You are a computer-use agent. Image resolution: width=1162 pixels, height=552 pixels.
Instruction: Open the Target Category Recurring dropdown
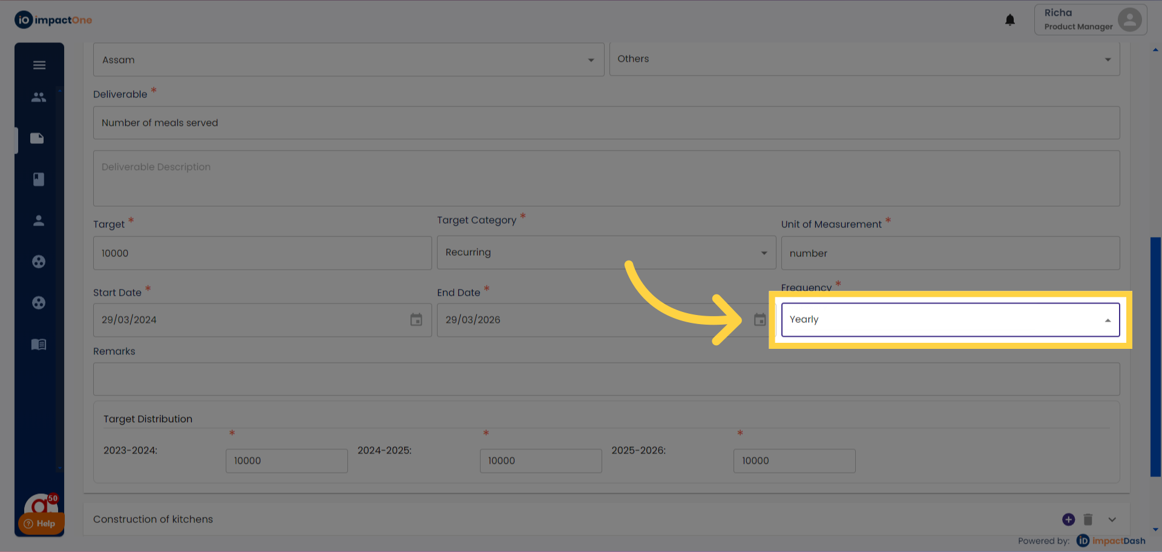tap(606, 253)
